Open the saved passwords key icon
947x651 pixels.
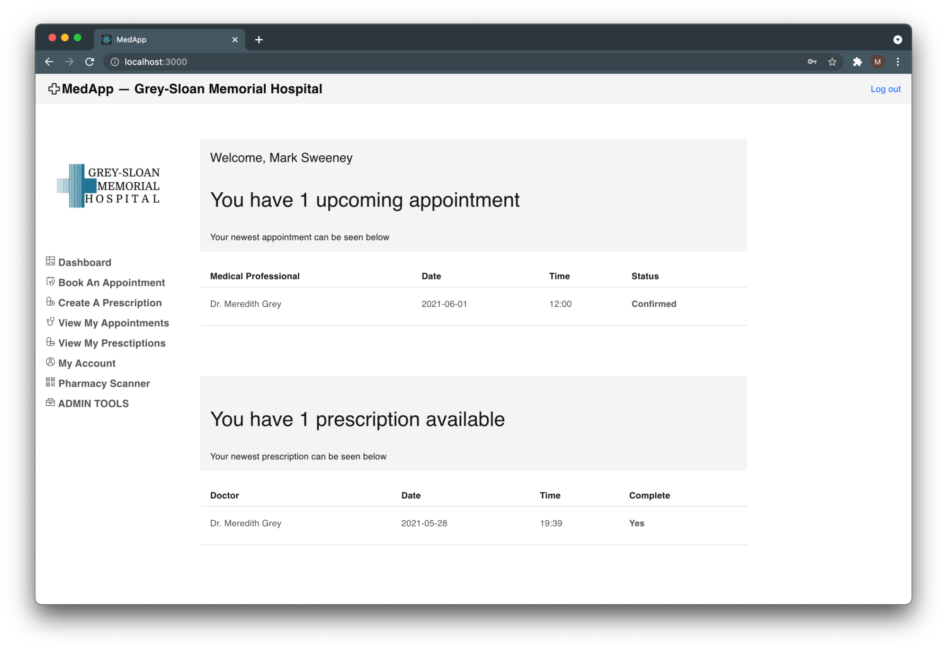(x=812, y=62)
